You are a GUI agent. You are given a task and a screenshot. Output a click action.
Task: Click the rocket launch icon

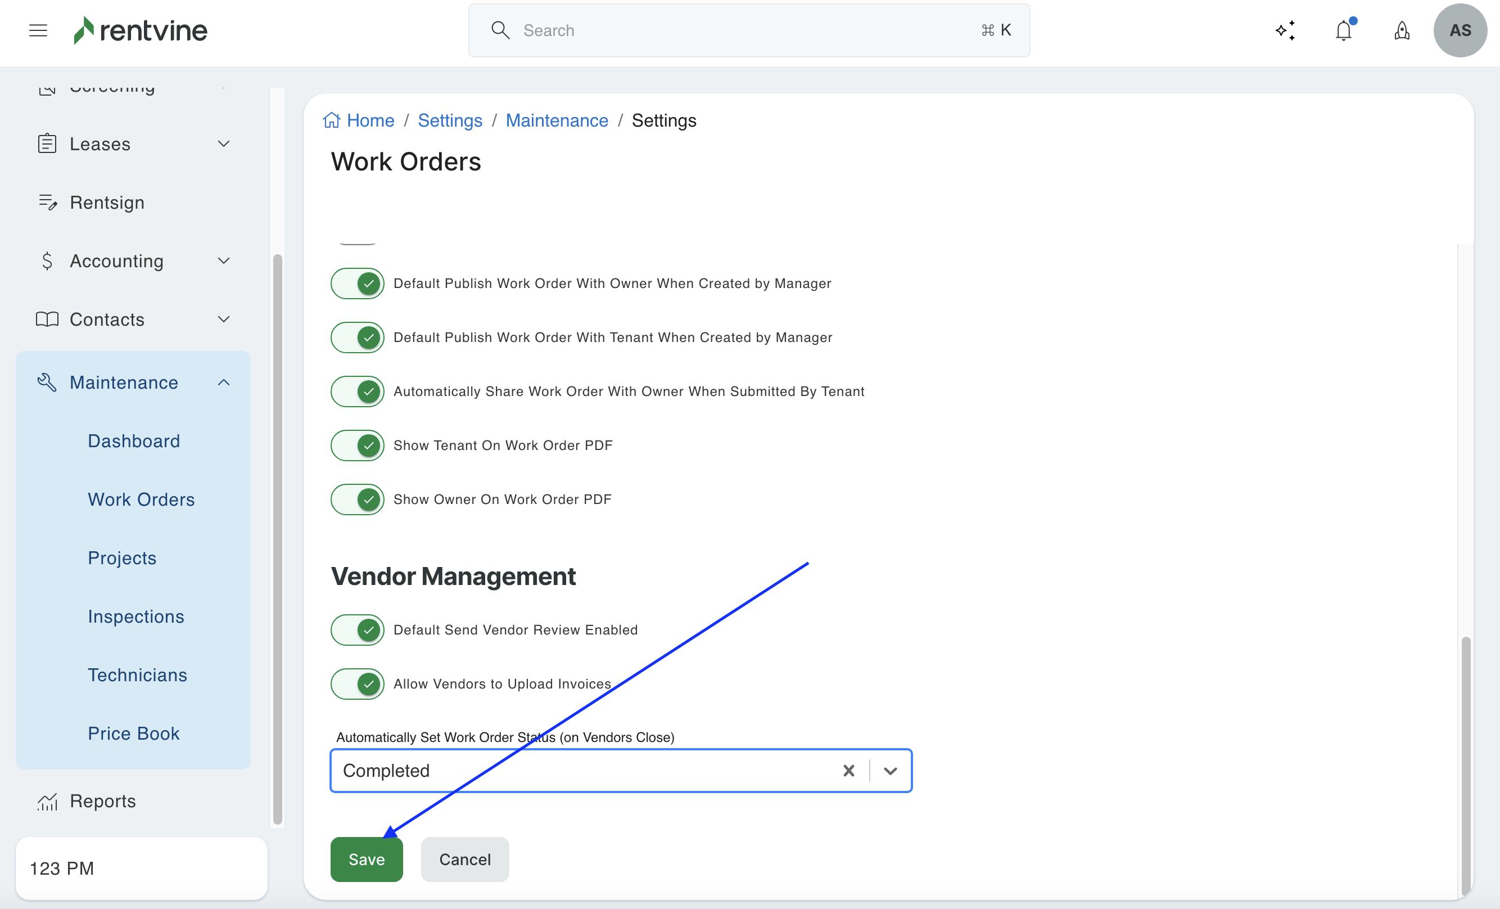(x=1402, y=30)
